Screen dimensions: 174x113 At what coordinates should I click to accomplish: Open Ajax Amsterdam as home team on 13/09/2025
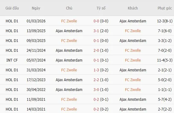tap(69, 31)
